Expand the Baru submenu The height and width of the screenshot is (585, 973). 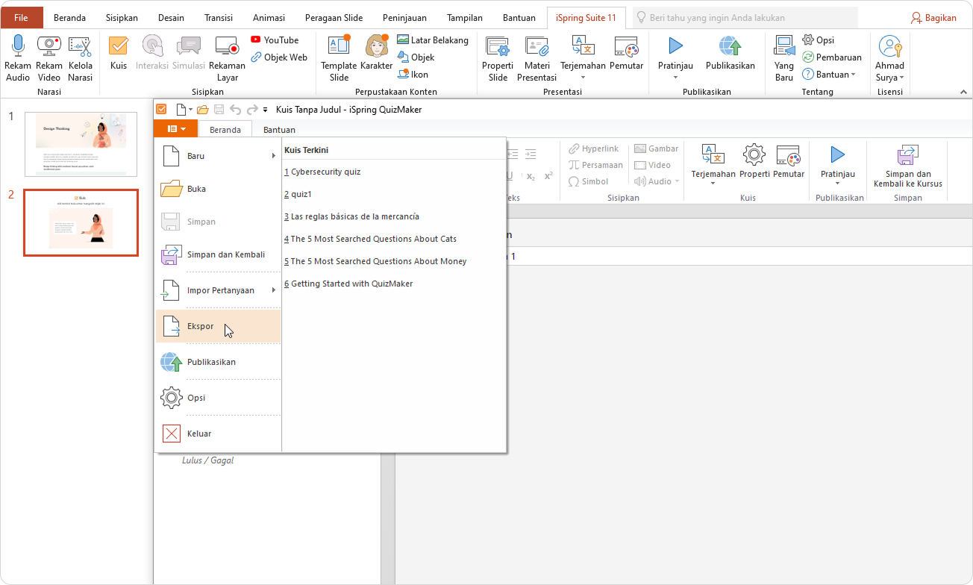pos(218,156)
